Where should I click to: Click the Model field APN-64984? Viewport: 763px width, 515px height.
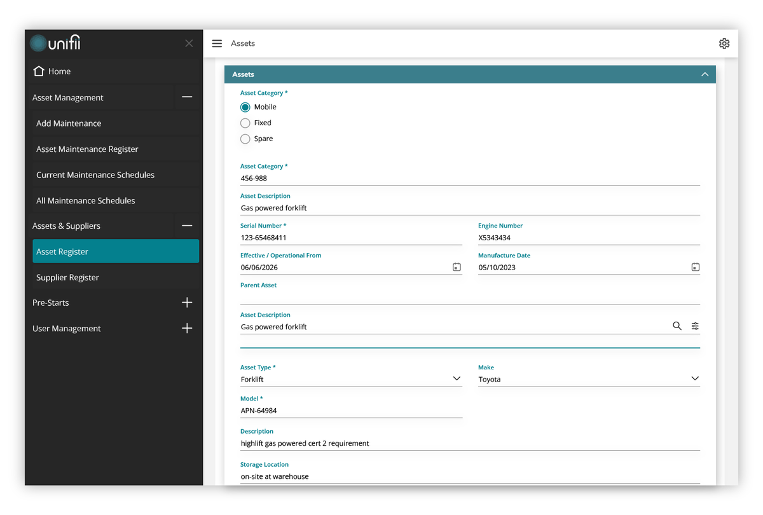[351, 411]
